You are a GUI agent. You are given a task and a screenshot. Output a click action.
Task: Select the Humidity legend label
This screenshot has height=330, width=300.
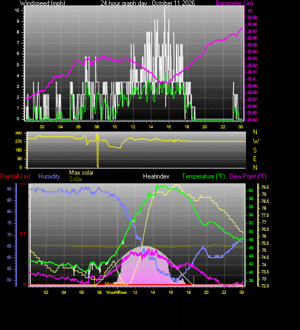pyautogui.click(x=49, y=176)
